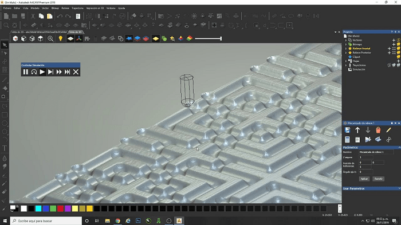Expand the Relieve Posterior tree node
The image size is (401, 225).
346,53
